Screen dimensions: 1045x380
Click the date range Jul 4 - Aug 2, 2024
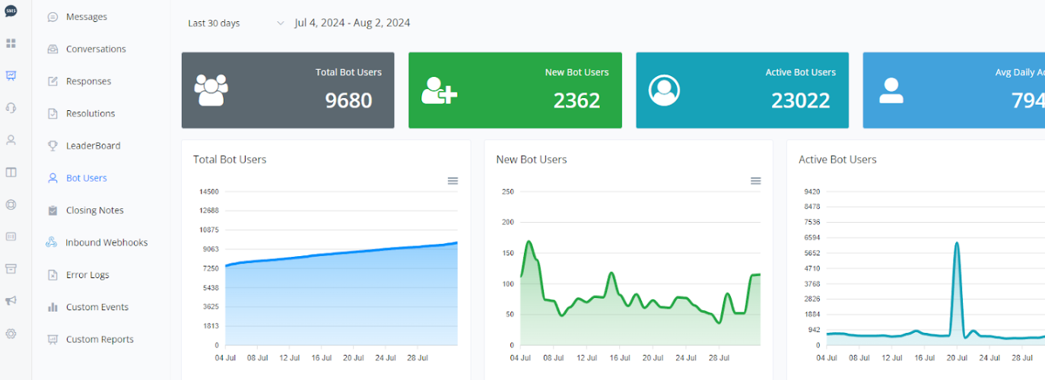(x=352, y=23)
